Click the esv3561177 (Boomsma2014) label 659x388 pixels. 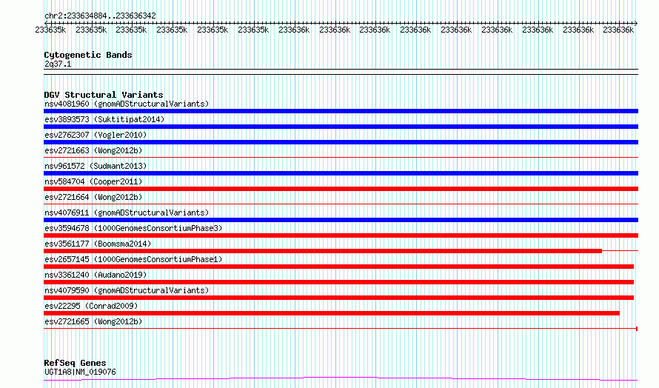[x=98, y=244]
